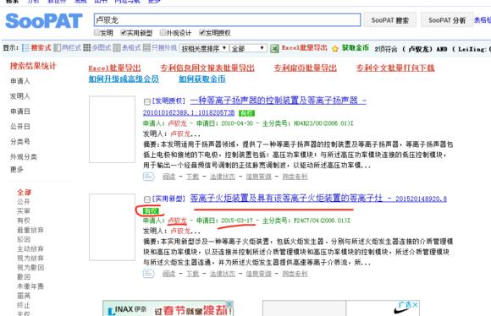Click the green Excel export icon in toolbar
Viewport: 491px width, 316px height.
point(274,48)
